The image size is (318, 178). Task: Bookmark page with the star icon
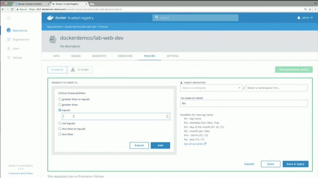(x=310, y=9)
